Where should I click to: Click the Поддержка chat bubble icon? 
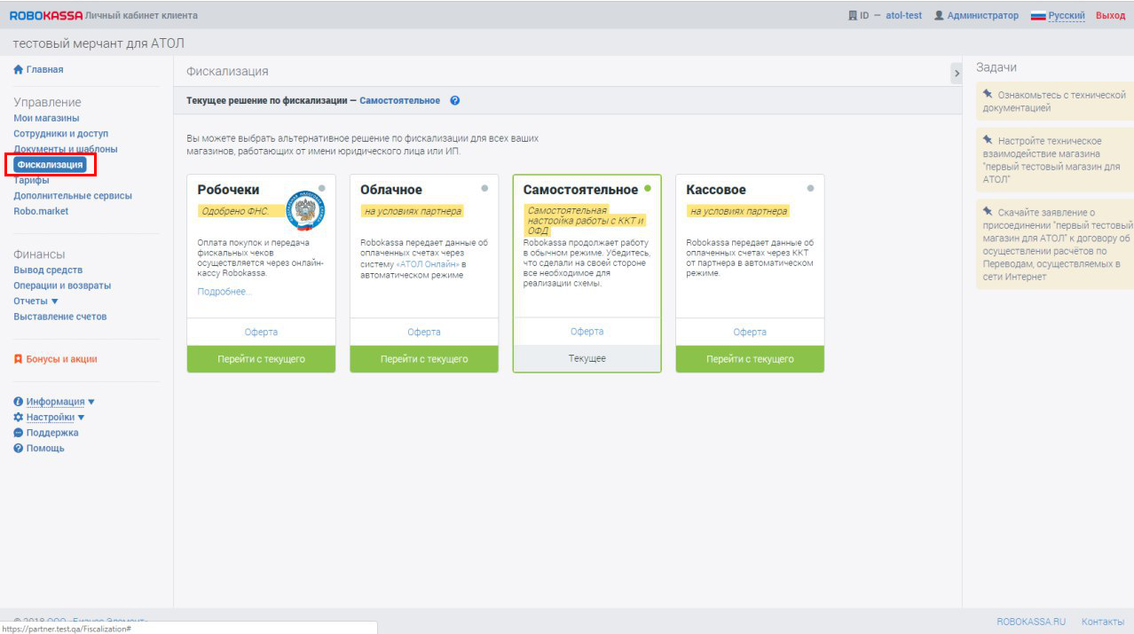[18, 433]
